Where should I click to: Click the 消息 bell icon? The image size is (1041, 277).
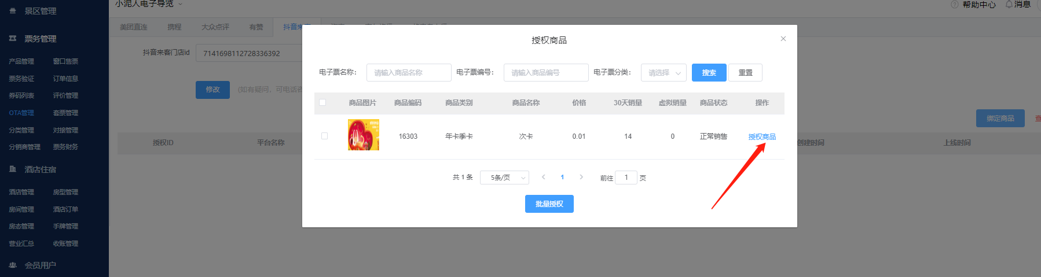pyautogui.click(x=1009, y=5)
